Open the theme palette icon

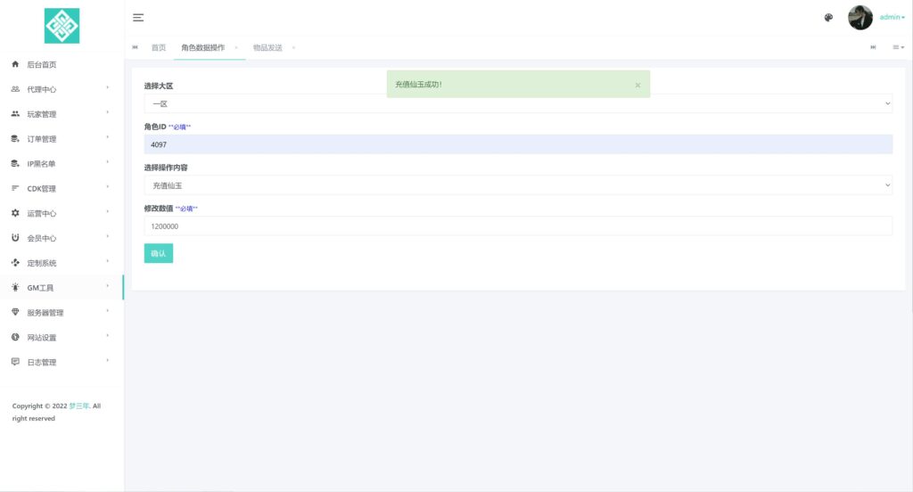coord(828,18)
